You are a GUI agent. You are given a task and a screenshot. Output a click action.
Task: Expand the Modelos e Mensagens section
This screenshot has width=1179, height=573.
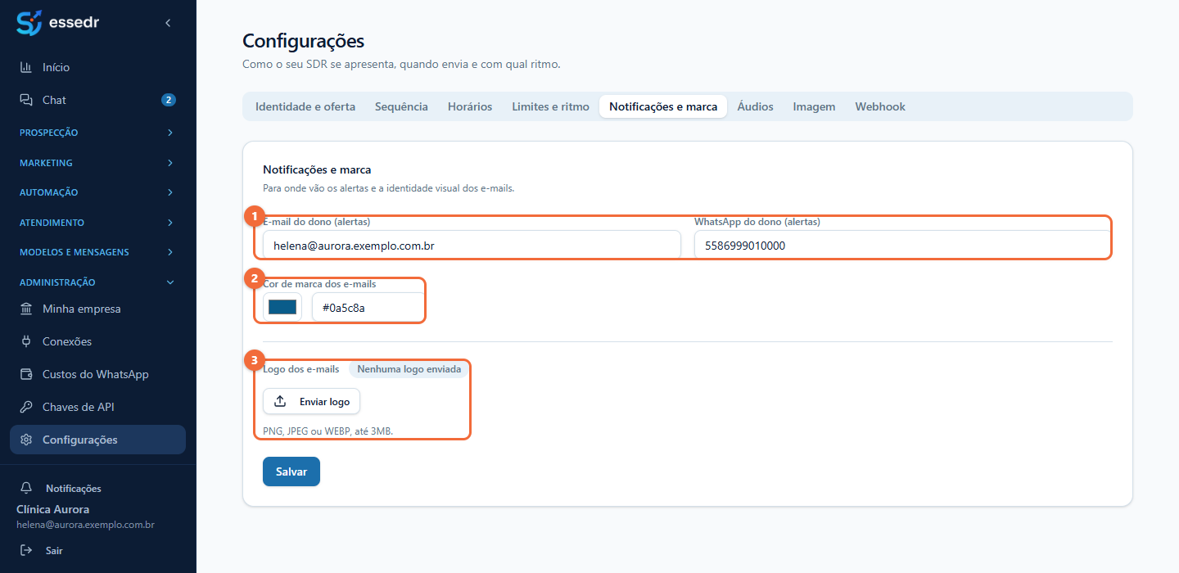[x=98, y=252]
